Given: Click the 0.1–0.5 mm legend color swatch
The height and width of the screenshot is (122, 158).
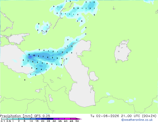Looking at the screenshot, I should (x=4, y=119).
